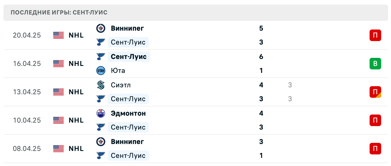The image size is (391, 166).
Task: Click the Seattle Kraken logo icon
Action: pyautogui.click(x=101, y=85)
